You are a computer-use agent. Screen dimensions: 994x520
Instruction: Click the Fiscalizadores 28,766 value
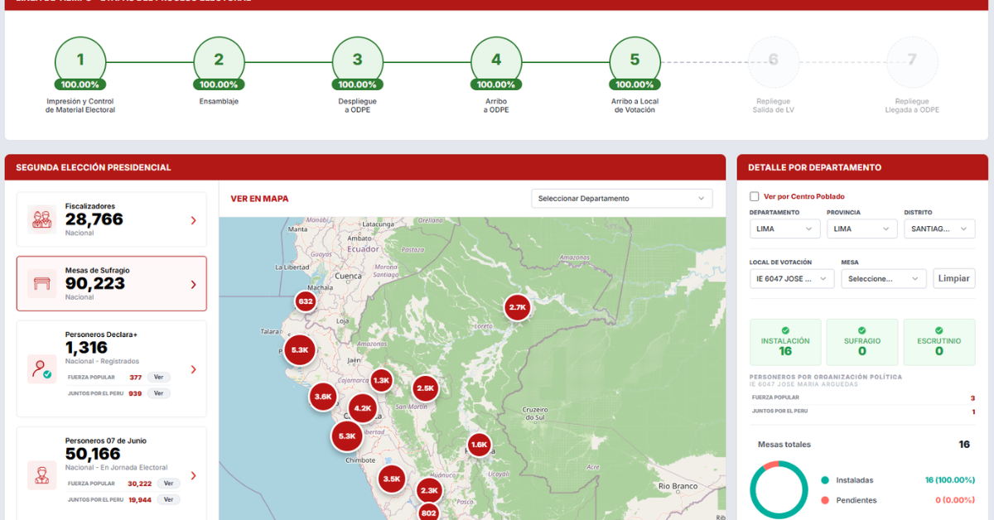coord(94,219)
